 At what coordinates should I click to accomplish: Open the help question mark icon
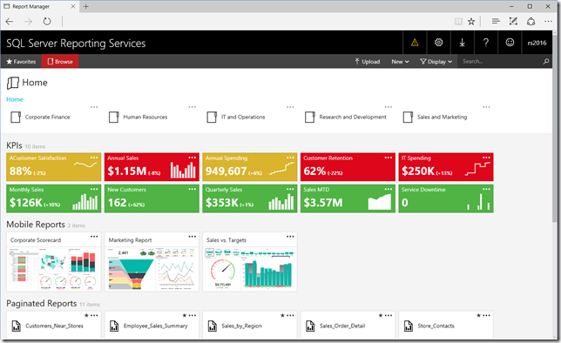pos(486,43)
